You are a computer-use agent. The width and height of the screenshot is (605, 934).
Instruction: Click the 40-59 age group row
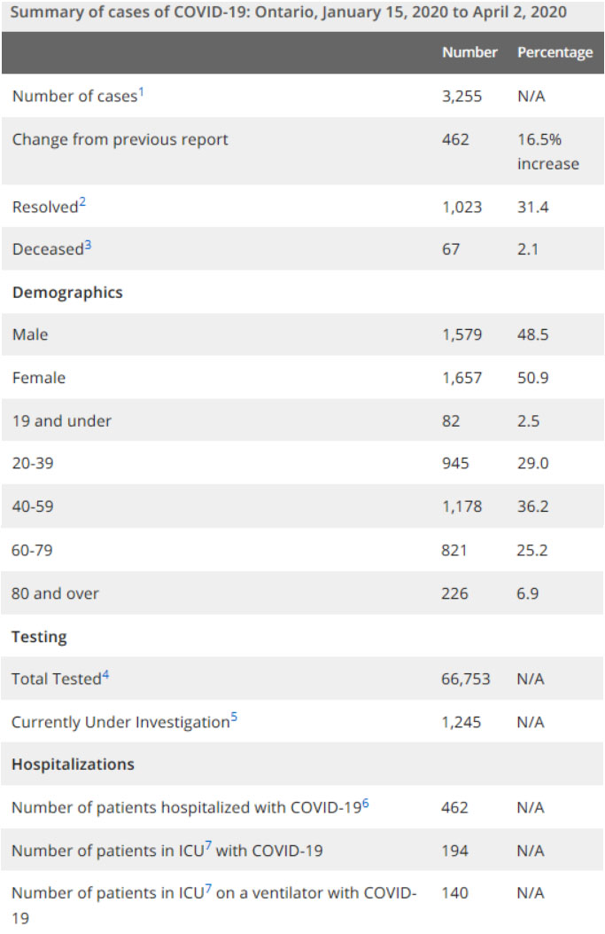[33, 507]
